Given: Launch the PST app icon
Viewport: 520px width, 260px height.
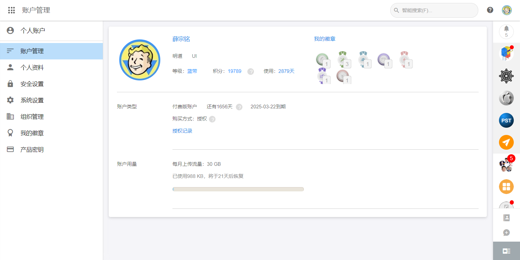Looking at the screenshot, I should point(506,120).
